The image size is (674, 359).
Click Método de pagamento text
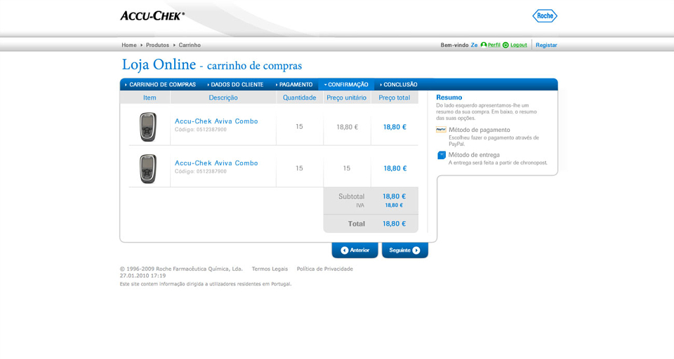[x=480, y=130]
